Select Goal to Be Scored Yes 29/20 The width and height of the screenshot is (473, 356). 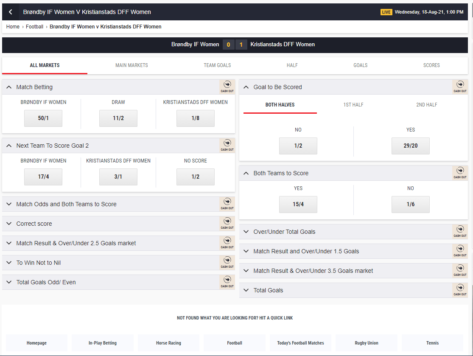[x=411, y=146]
